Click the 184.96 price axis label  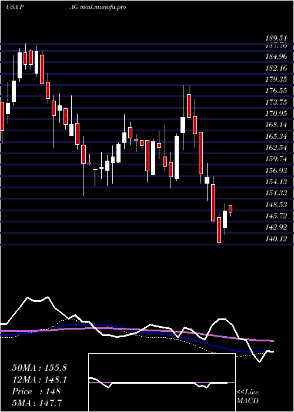click(276, 57)
